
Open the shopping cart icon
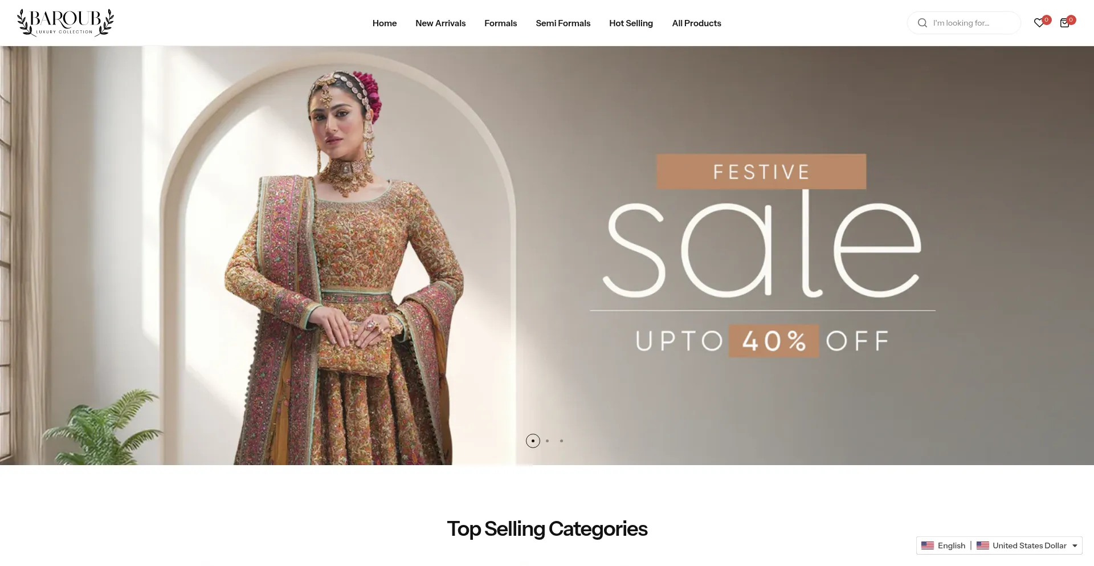pos(1064,23)
